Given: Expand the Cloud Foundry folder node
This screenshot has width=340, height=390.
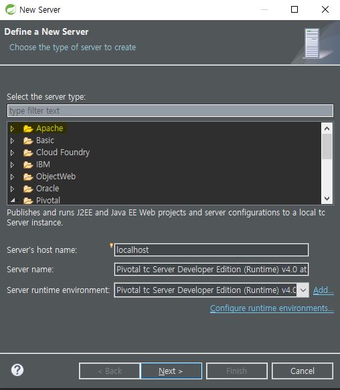Looking at the screenshot, I should pos(12,153).
